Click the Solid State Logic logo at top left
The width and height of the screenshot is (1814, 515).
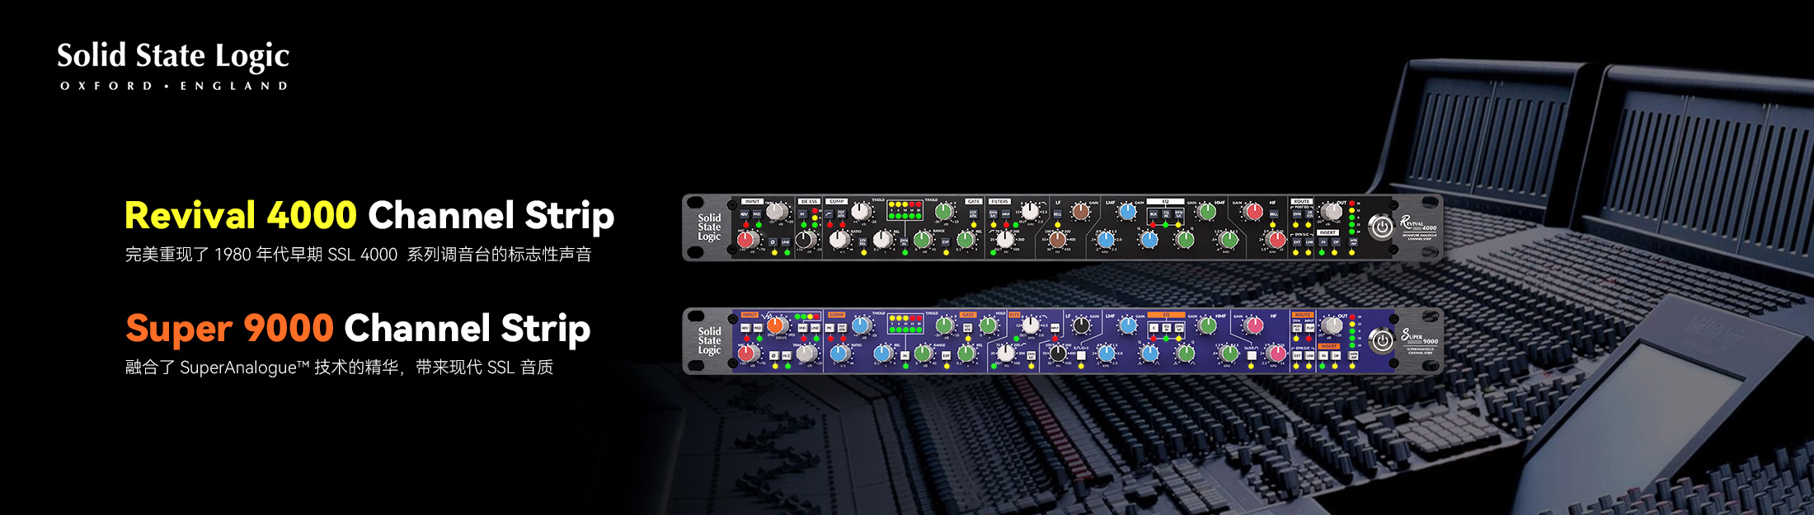pos(173,65)
